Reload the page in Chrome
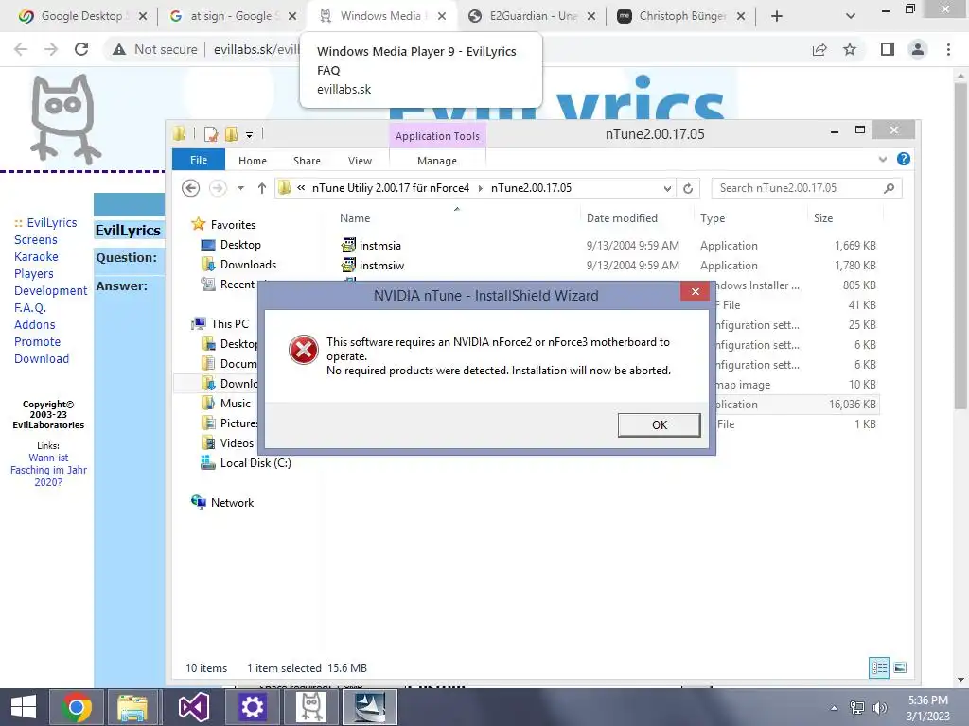Viewport: 969px width, 726px height. [x=81, y=49]
